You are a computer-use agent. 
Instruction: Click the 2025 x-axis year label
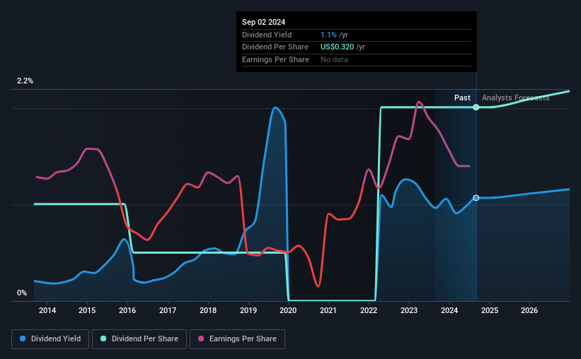tap(490, 310)
